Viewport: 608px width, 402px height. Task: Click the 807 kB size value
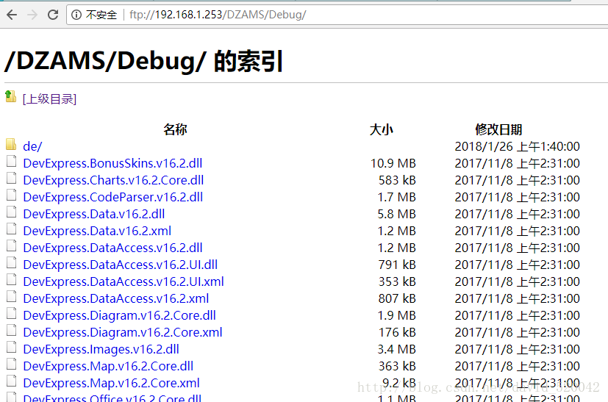coord(397,298)
